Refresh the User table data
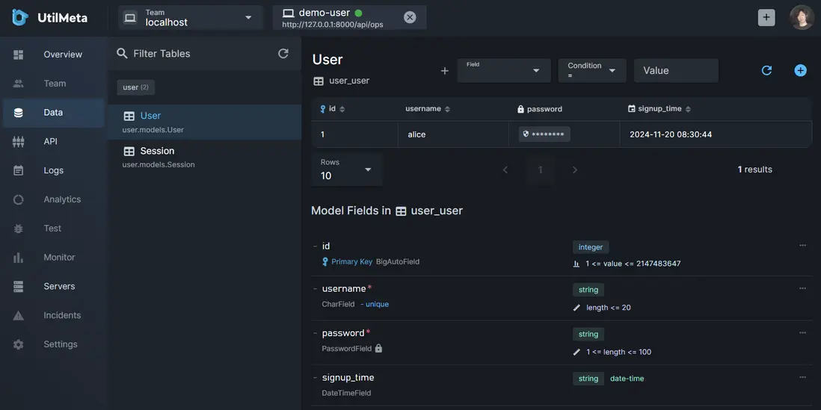Image resolution: width=821 pixels, height=410 pixels. [x=766, y=71]
